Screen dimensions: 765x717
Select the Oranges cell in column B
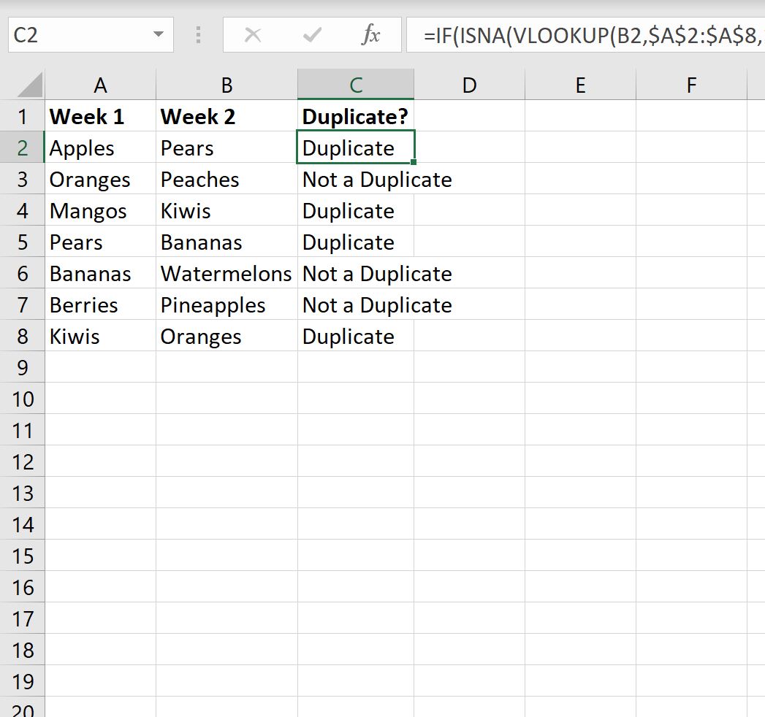click(x=227, y=336)
